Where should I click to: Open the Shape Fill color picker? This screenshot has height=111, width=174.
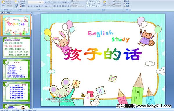(117, 1)
